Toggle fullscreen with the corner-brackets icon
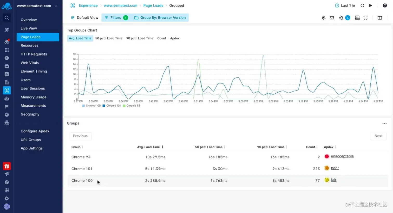Screen dimensions: 393x213 [x=365, y=18]
